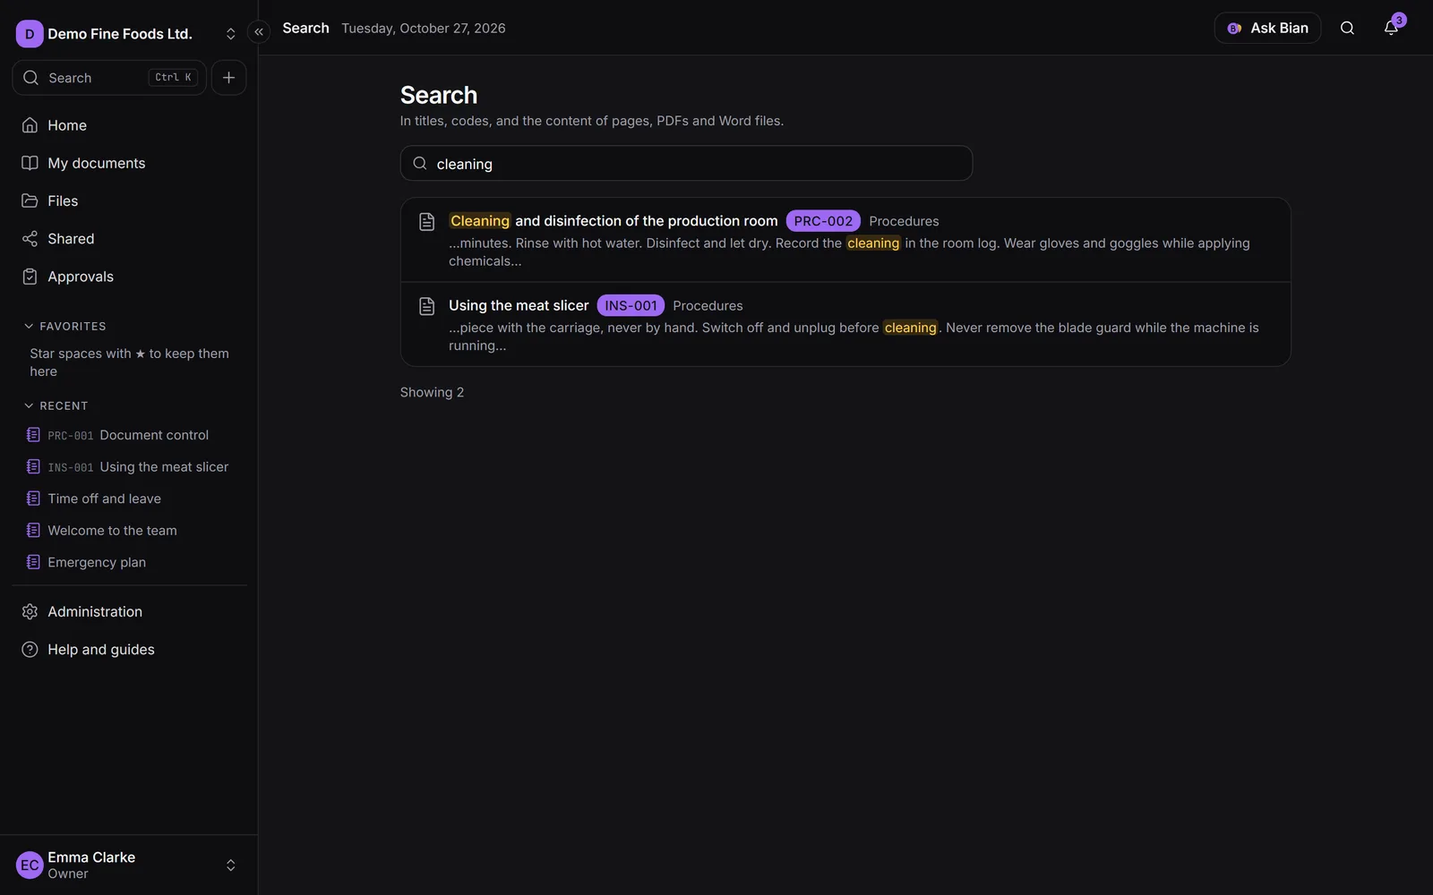This screenshot has height=895, width=1433.
Task: Click the plus button to create new
Action: (228, 78)
